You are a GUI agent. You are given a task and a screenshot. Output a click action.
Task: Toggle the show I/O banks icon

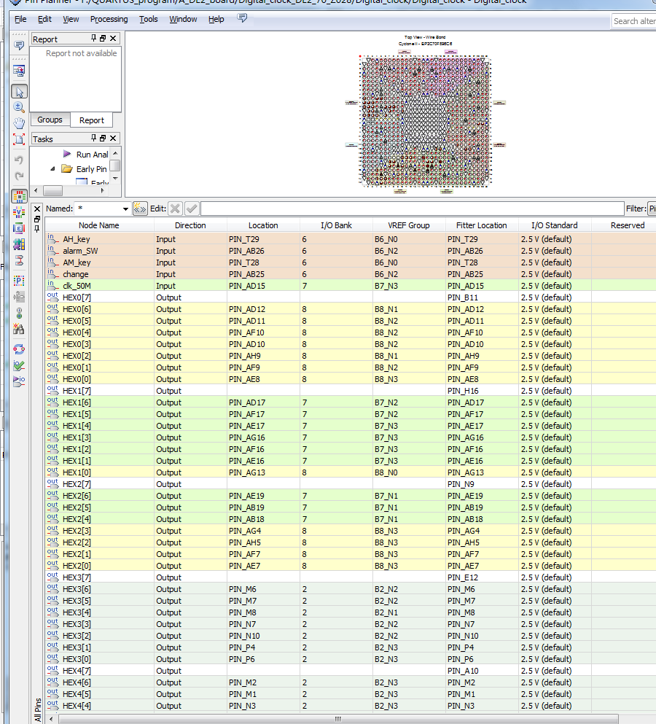(x=20, y=196)
